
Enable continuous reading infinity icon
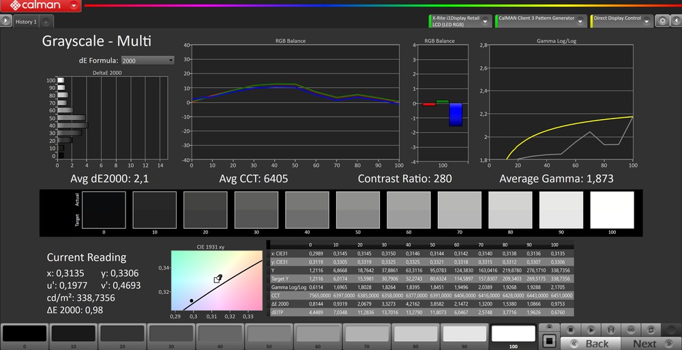pos(632,330)
